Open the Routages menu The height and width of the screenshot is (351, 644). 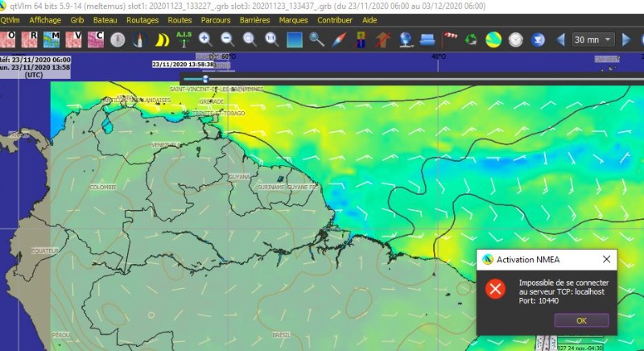(x=142, y=19)
